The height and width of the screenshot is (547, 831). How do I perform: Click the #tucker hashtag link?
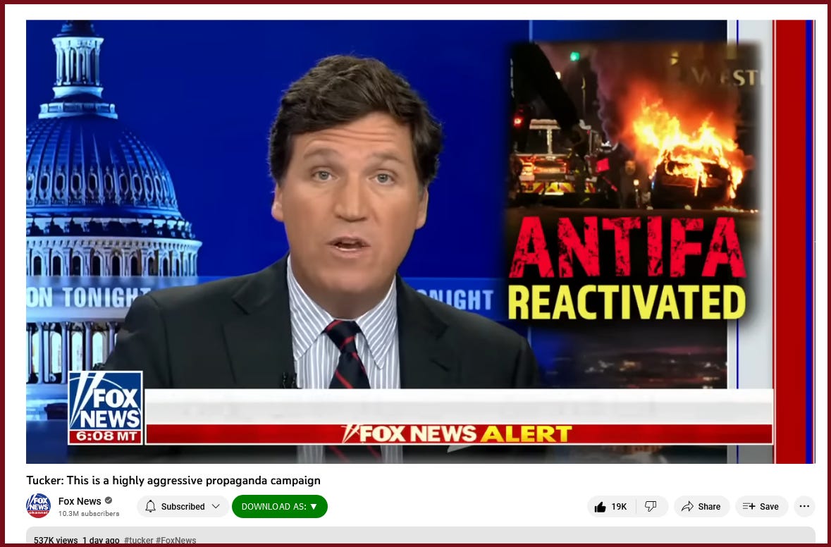pyautogui.click(x=138, y=540)
